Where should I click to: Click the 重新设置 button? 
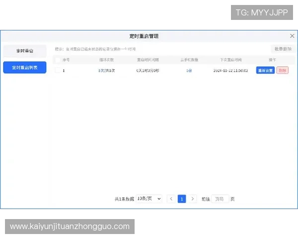(265, 70)
